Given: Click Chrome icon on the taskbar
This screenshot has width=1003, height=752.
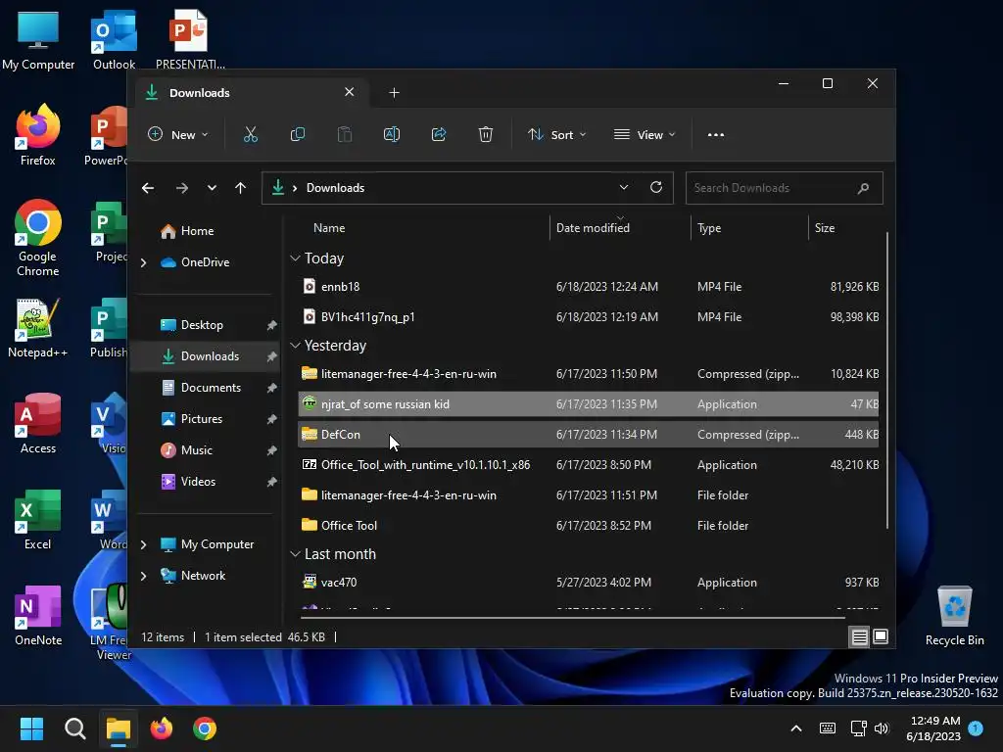Looking at the screenshot, I should tap(205, 728).
